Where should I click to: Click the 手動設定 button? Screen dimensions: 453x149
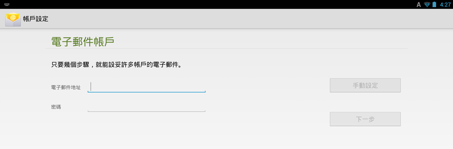(x=365, y=85)
